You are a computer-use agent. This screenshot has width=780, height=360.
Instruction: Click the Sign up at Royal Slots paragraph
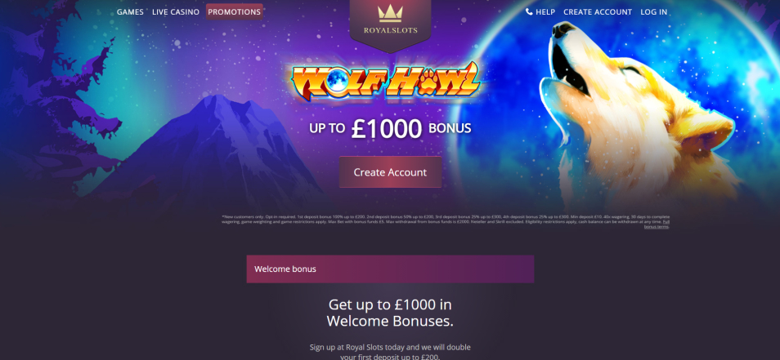coord(390,352)
